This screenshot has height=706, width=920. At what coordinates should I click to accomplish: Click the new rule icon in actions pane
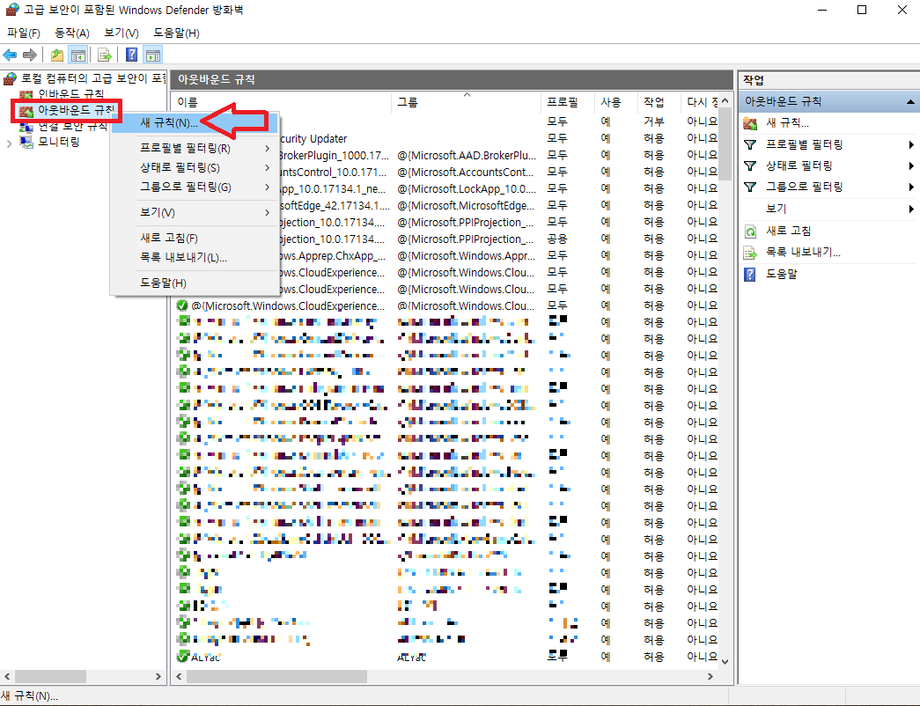(750, 122)
